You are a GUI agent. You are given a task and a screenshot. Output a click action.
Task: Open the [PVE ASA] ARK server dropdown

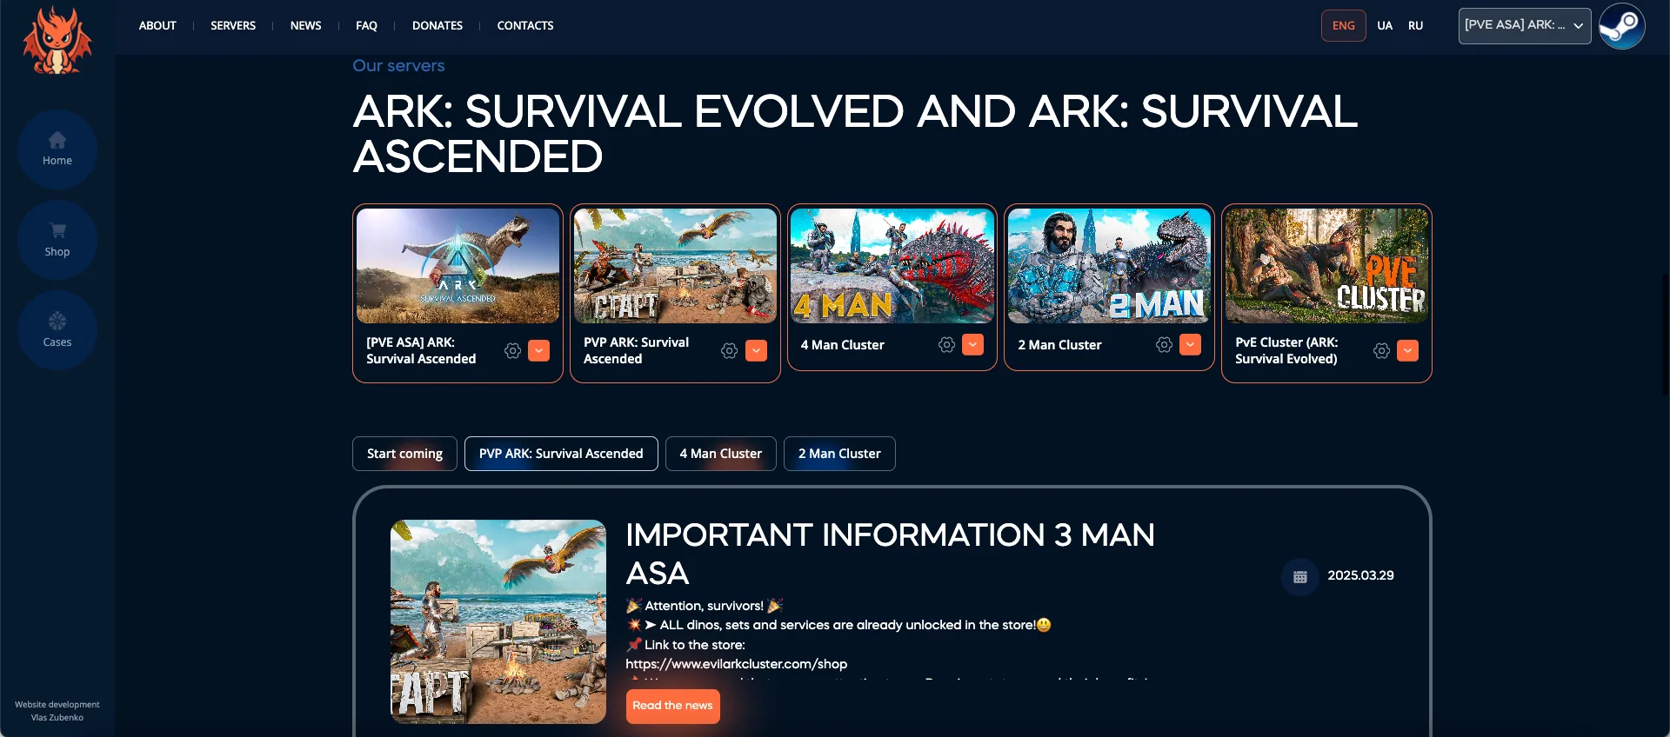click(1525, 26)
